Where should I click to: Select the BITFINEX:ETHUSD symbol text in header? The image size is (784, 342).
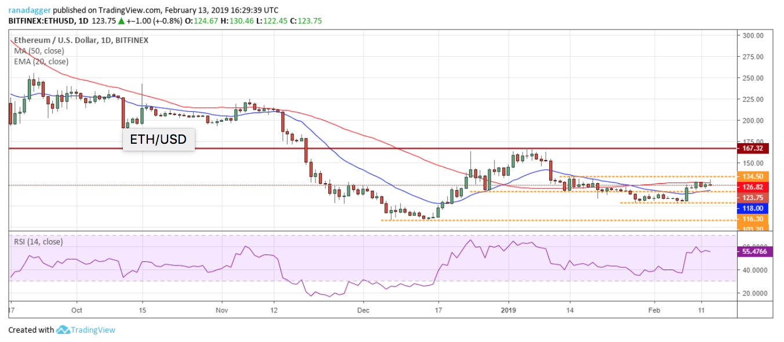[42, 21]
